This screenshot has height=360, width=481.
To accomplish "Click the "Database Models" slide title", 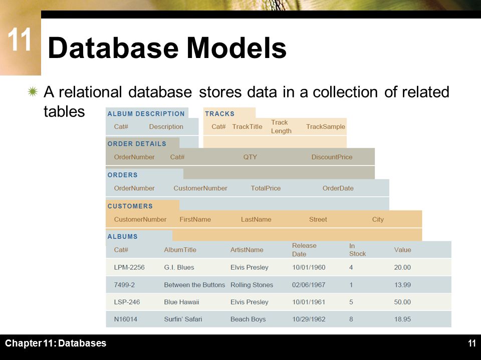I will [x=167, y=48].
